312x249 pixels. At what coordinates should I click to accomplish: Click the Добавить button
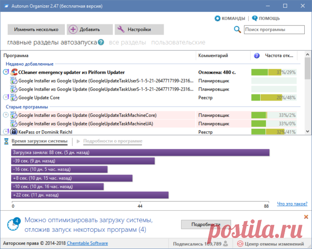pos(90,30)
